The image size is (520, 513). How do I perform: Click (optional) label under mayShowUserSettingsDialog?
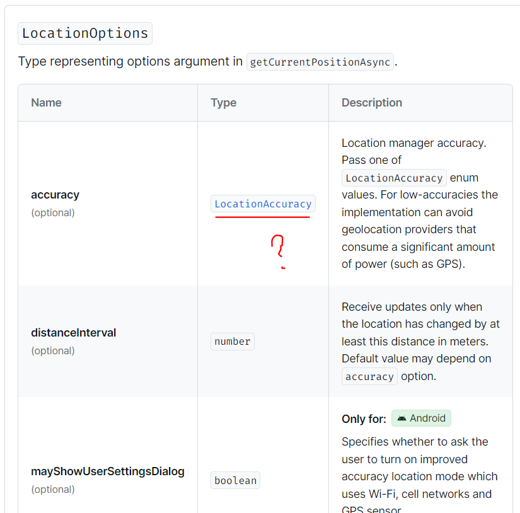pos(53,490)
